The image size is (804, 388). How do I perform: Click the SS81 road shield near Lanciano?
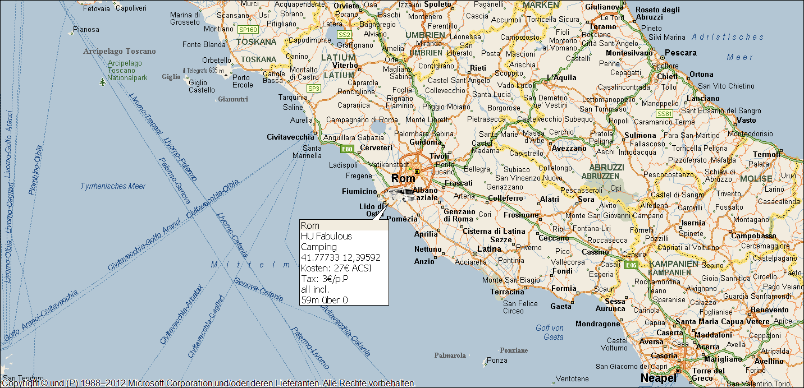tap(664, 114)
